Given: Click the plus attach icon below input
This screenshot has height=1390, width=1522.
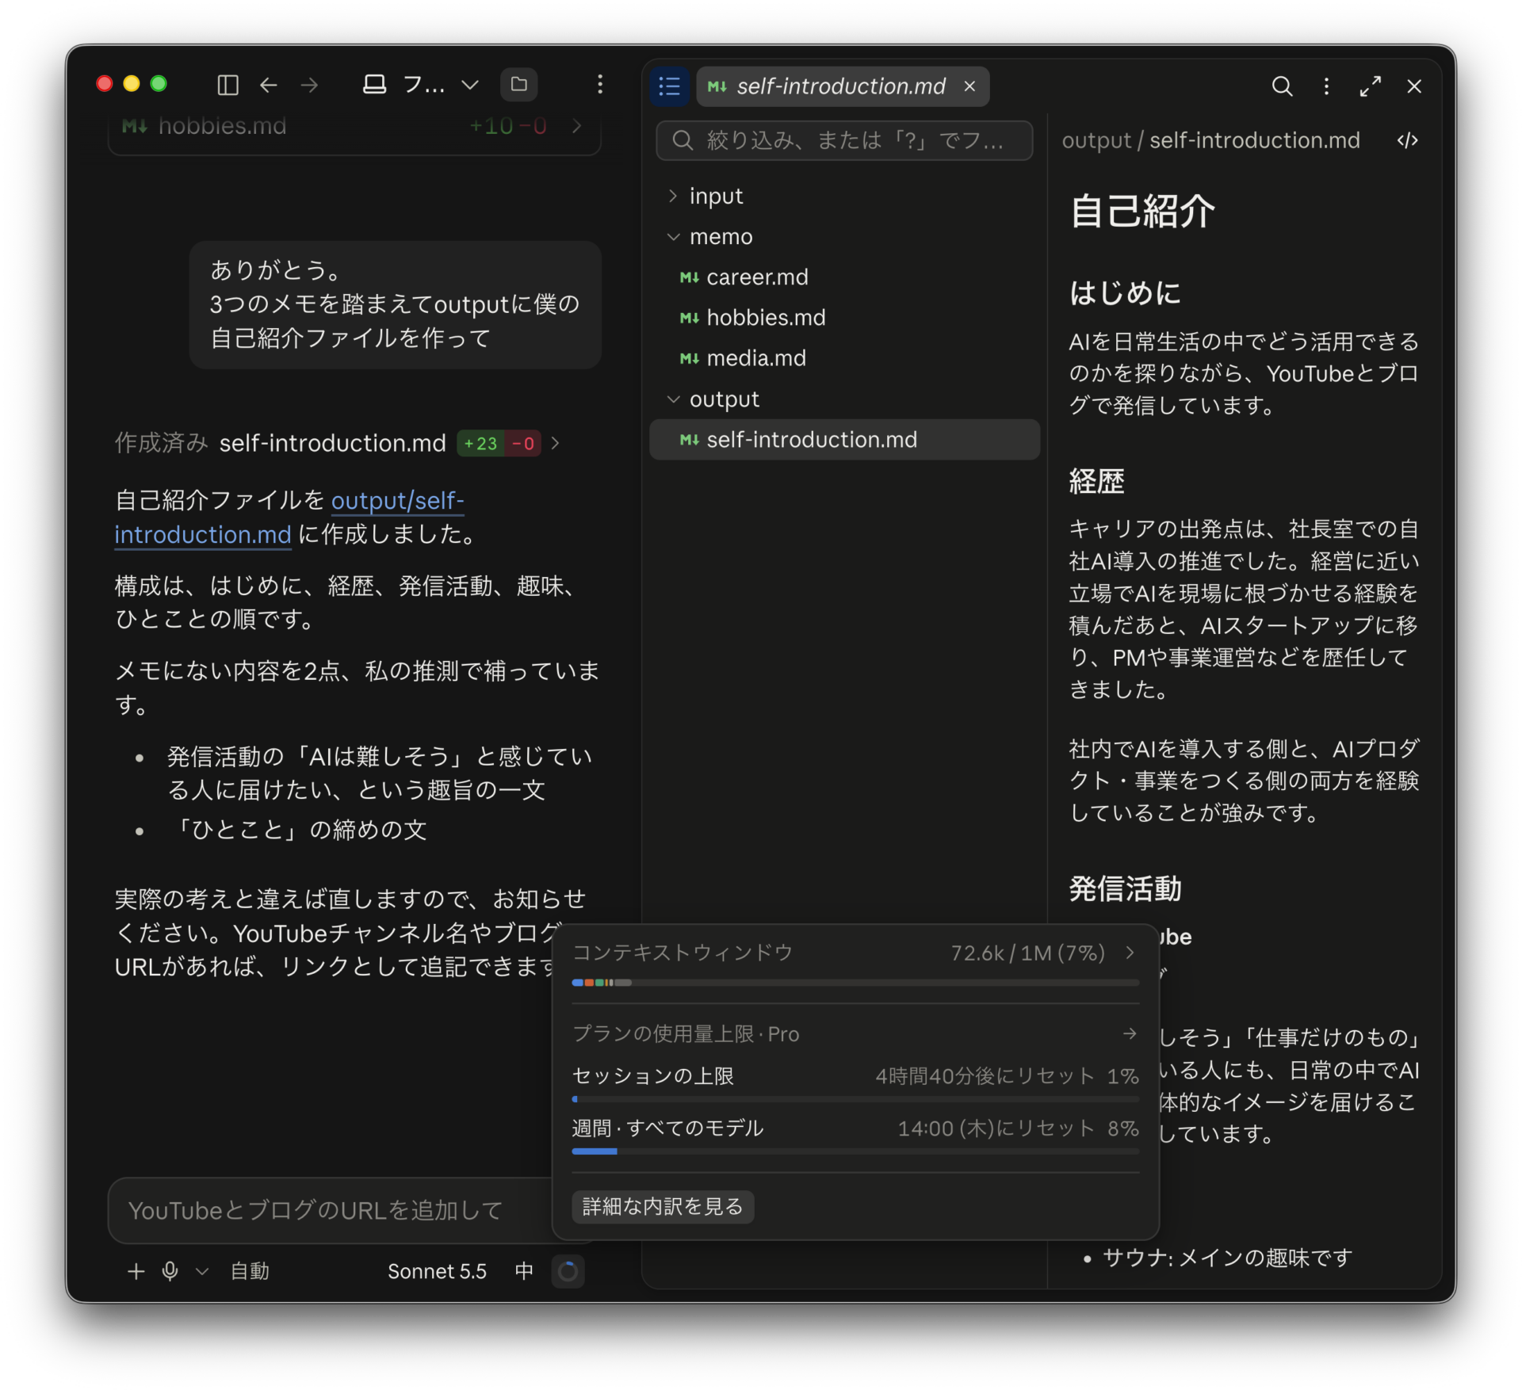Looking at the screenshot, I should (x=136, y=1271).
